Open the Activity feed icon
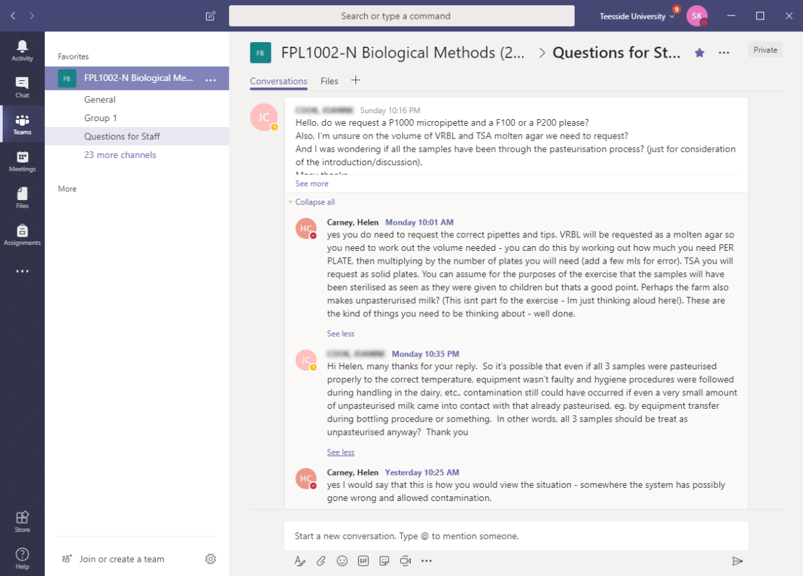This screenshot has width=803, height=576. (22, 50)
